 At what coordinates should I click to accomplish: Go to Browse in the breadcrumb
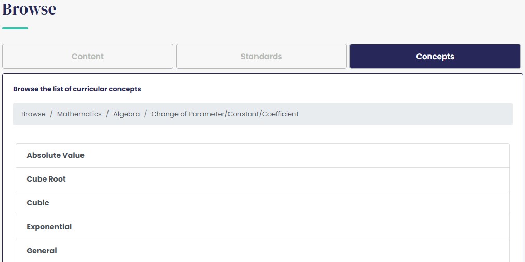click(33, 114)
